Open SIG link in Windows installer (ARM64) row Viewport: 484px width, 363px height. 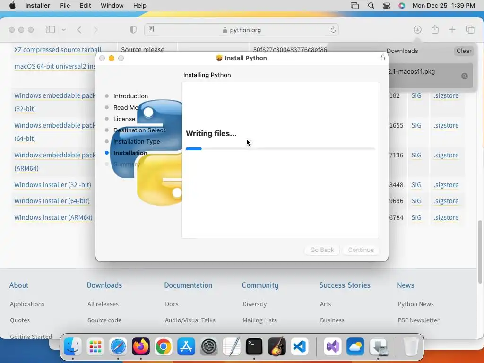[x=416, y=217]
